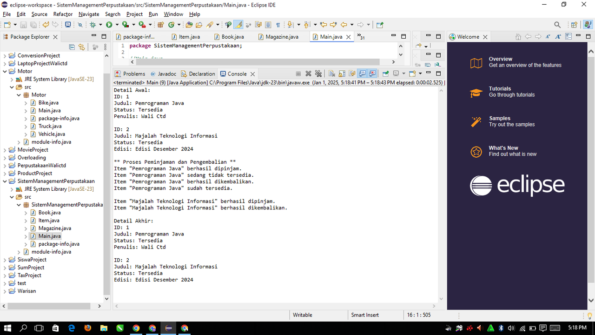Select Truck.java in Motor package

click(50, 126)
